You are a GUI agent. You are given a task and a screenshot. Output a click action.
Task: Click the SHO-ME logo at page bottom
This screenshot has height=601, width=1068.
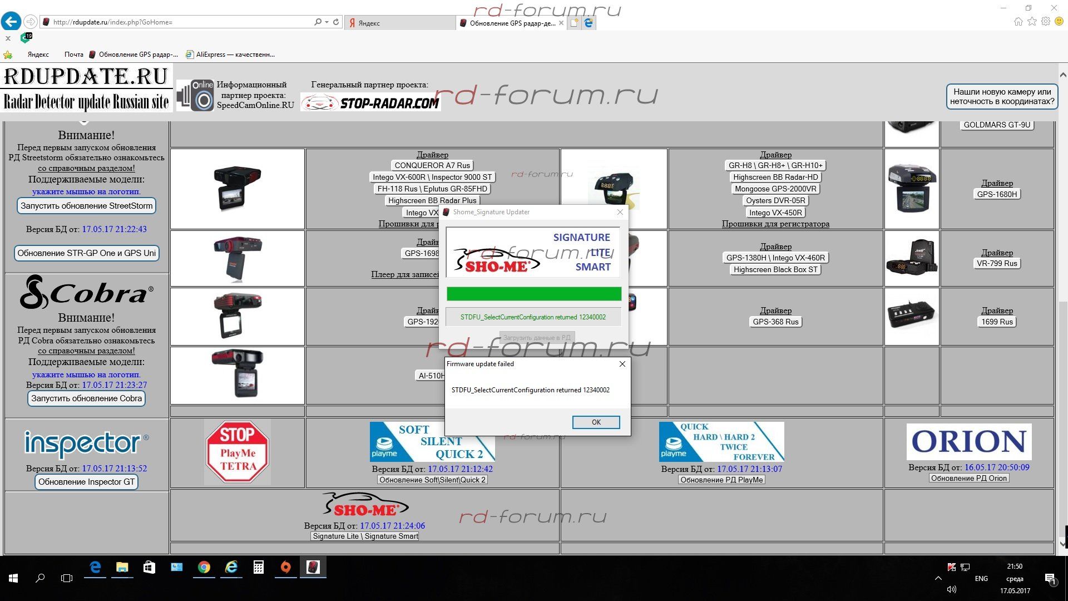[365, 505]
